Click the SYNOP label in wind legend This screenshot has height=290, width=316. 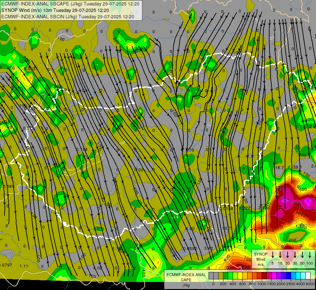[261, 254]
